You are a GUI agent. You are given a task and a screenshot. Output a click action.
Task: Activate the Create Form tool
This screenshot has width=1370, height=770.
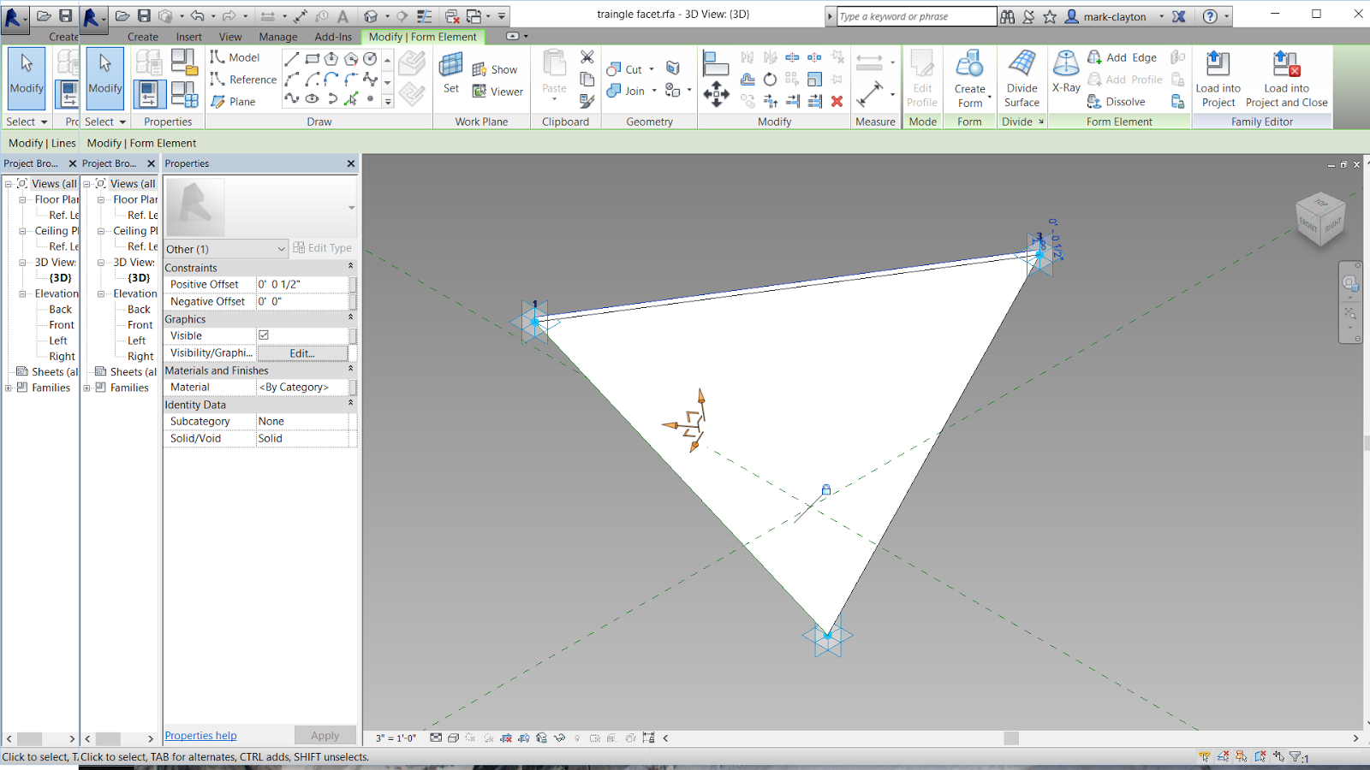970,77
